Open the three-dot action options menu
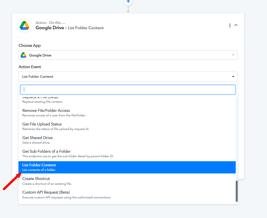 tap(230, 26)
